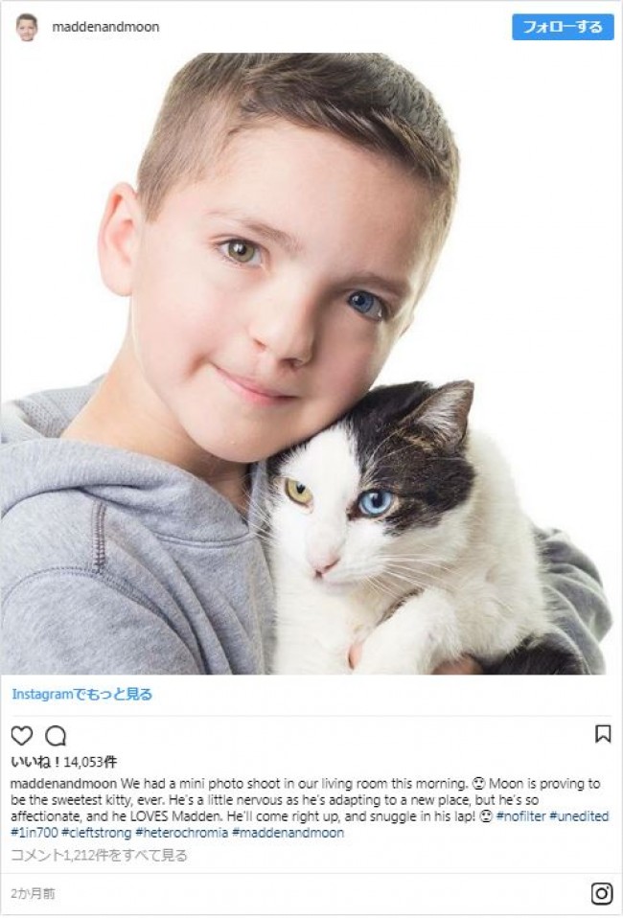Image resolution: width=623 pixels, height=918 pixels.
Task: Open comments via speech bubble icon
Action: point(56,736)
